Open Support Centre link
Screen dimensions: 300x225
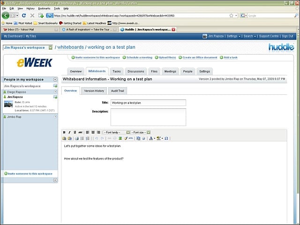pos(269,36)
